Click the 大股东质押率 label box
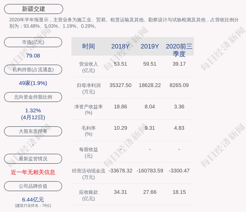The height and width of the screenshot is (212, 246). click(x=33, y=131)
